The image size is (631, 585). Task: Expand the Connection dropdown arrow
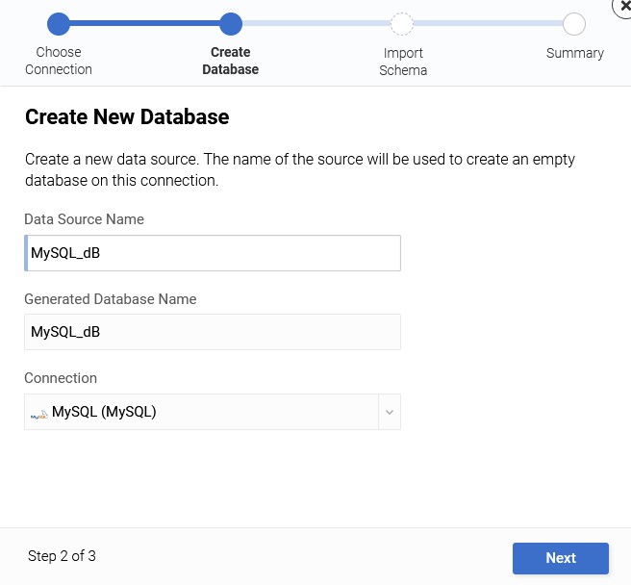[389, 412]
